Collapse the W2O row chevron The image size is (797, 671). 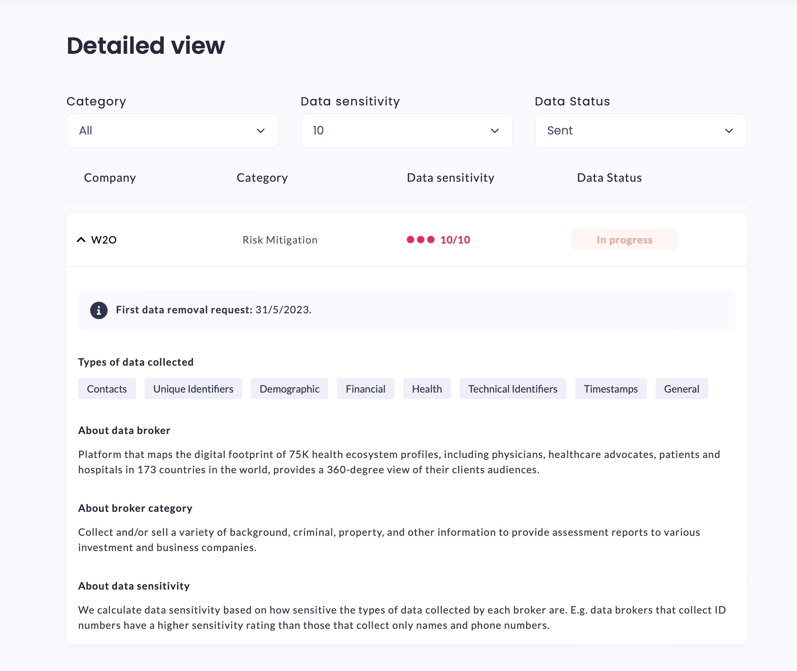coord(81,240)
